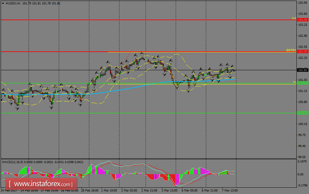Click the red 102.39 entry price tag
Image resolution: width=309 pixels, height=194 pixels.
tap(303, 51)
